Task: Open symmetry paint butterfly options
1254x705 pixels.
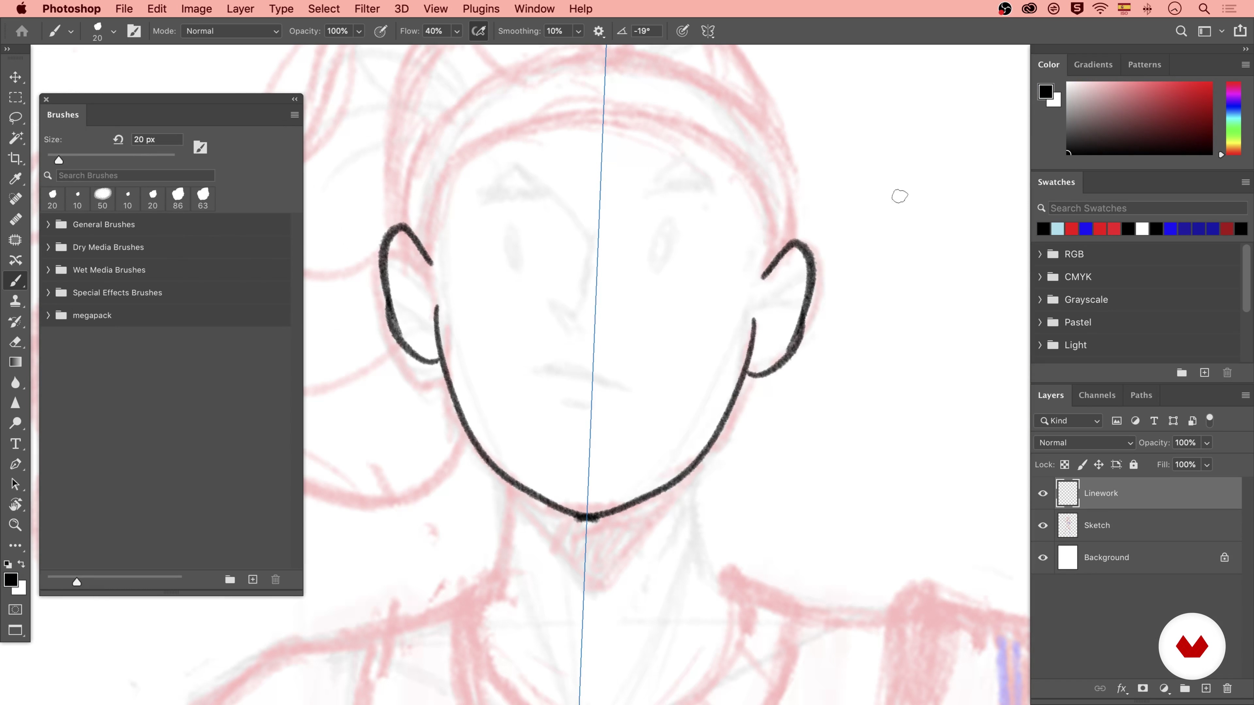Action: click(708, 31)
